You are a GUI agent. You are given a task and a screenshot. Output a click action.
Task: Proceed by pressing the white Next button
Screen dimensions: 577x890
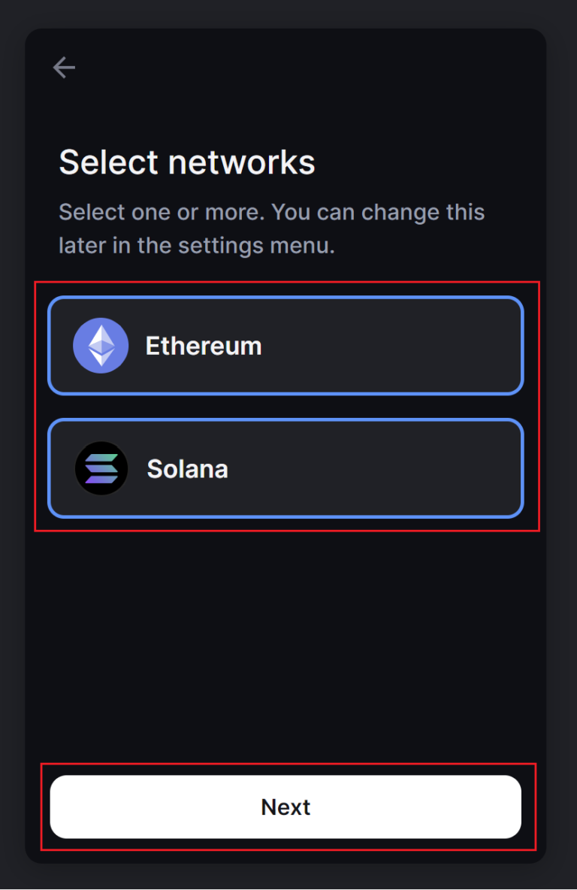coord(285,807)
